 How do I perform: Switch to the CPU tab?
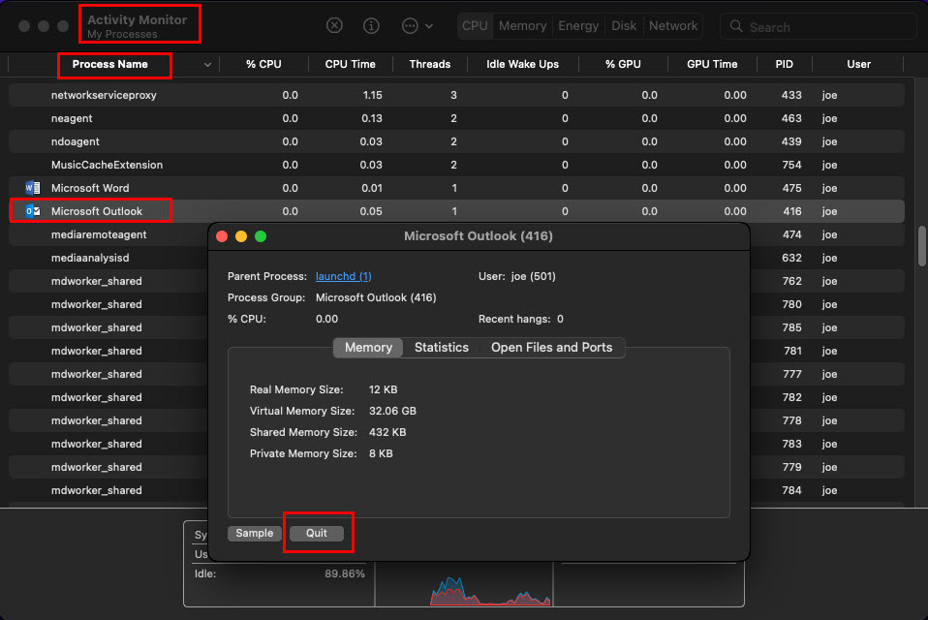(x=475, y=26)
